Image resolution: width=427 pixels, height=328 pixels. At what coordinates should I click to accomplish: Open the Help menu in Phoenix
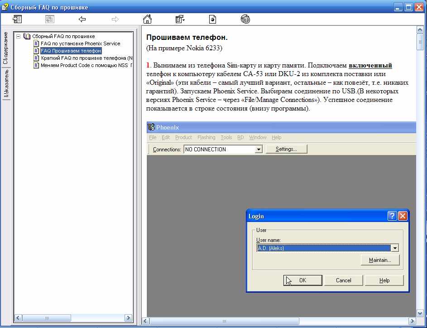(x=276, y=137)
